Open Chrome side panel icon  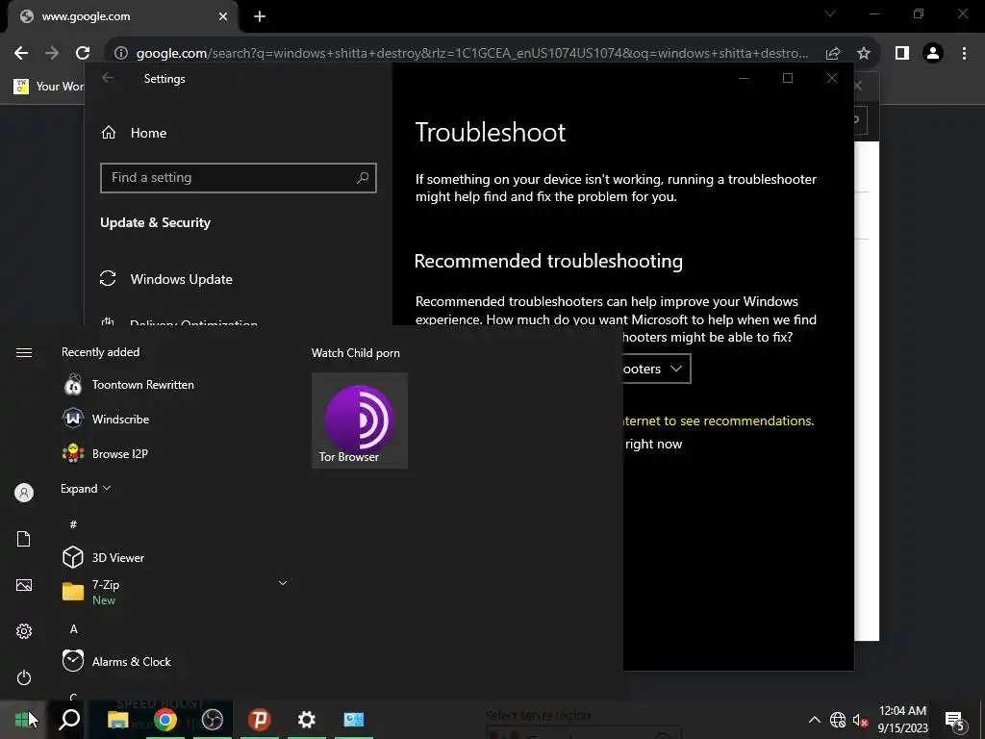[x=902, y=54]
